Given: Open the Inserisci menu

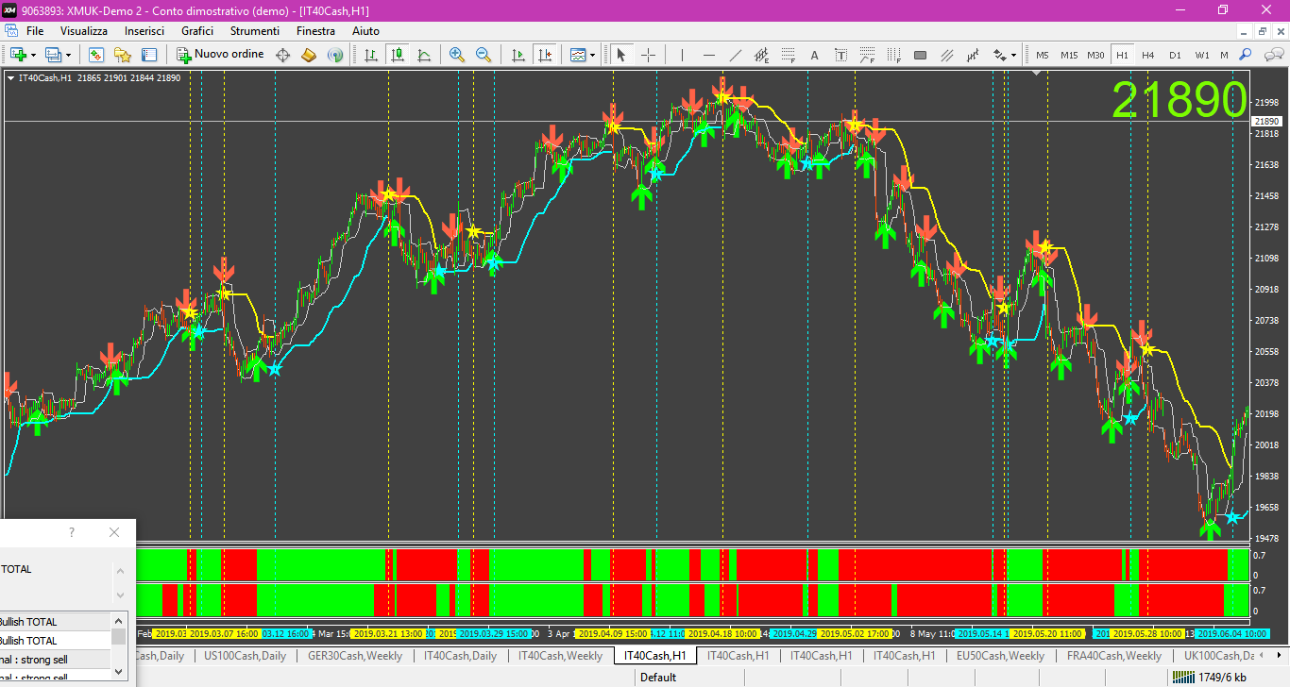Looking at the screenshot, I should (x=144, y=31).
